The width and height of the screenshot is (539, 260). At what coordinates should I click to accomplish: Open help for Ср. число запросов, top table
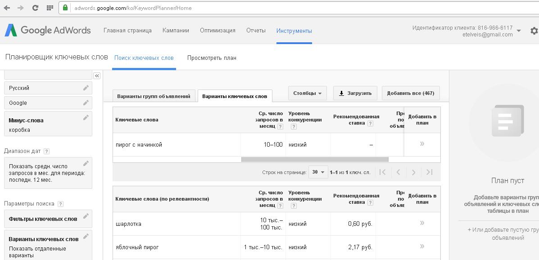(280, 127)
